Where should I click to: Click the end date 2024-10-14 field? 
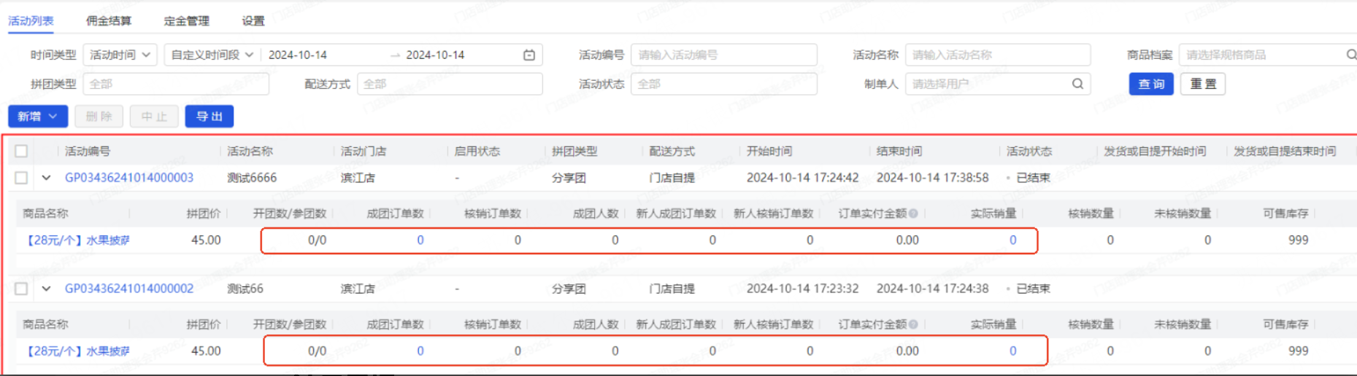pyautogui.click(x=435, y=55)
